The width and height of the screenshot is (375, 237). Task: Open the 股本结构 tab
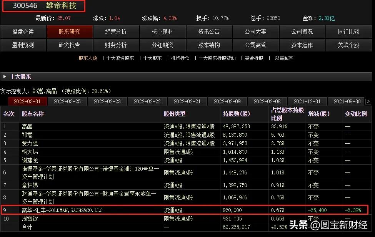[x=209, y=45]
